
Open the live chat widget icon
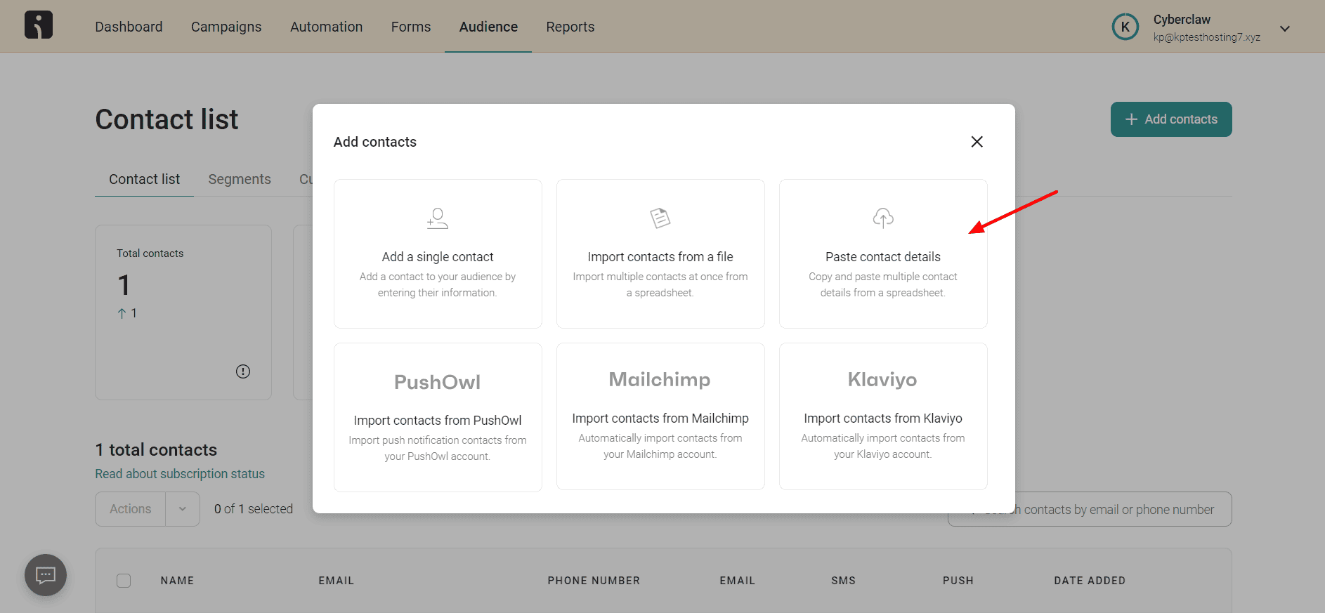tap(46, 576)
